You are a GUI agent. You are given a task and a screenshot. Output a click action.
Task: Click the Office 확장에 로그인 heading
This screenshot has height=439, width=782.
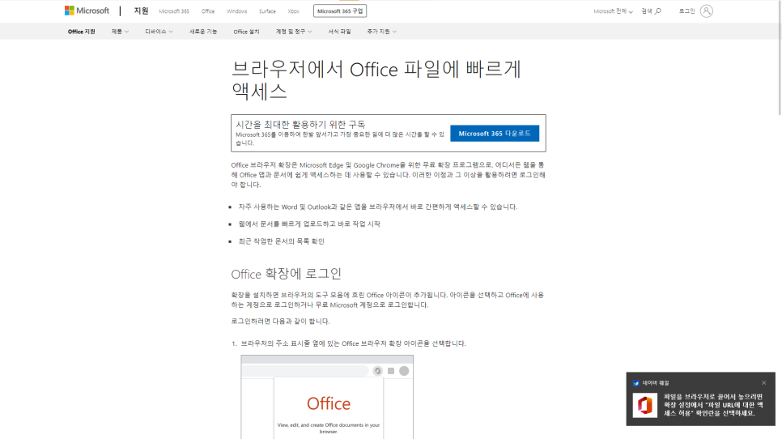pyautogui.click(x=287, y=274)
